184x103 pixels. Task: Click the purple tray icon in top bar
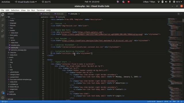tap(118, 2)
